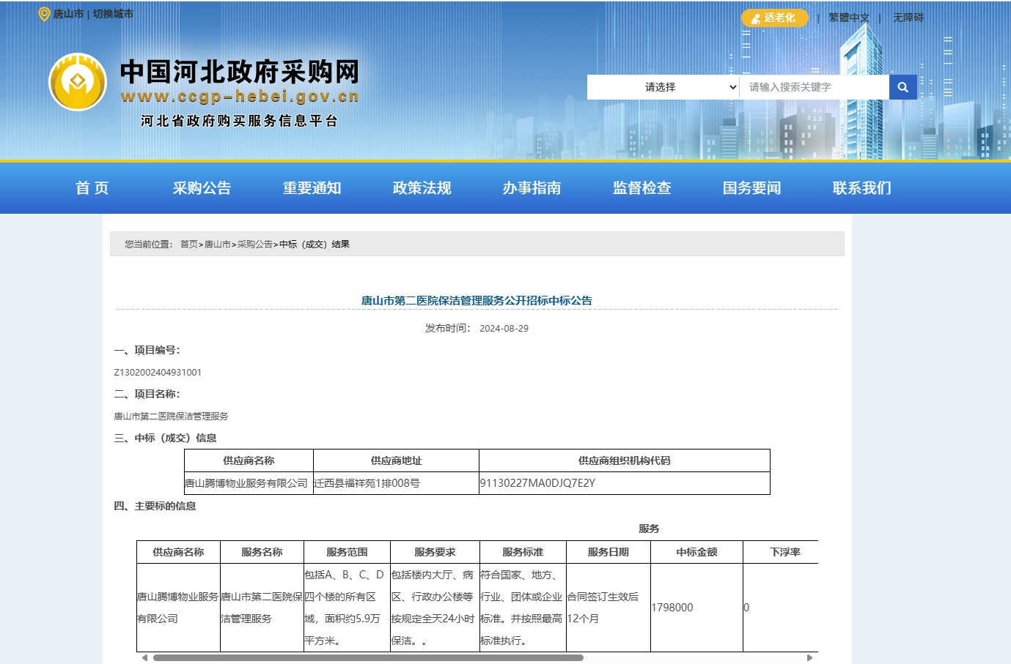Open 政策法规 menu item
This screenshot has width=1011, height=664.
coord(422,188)
